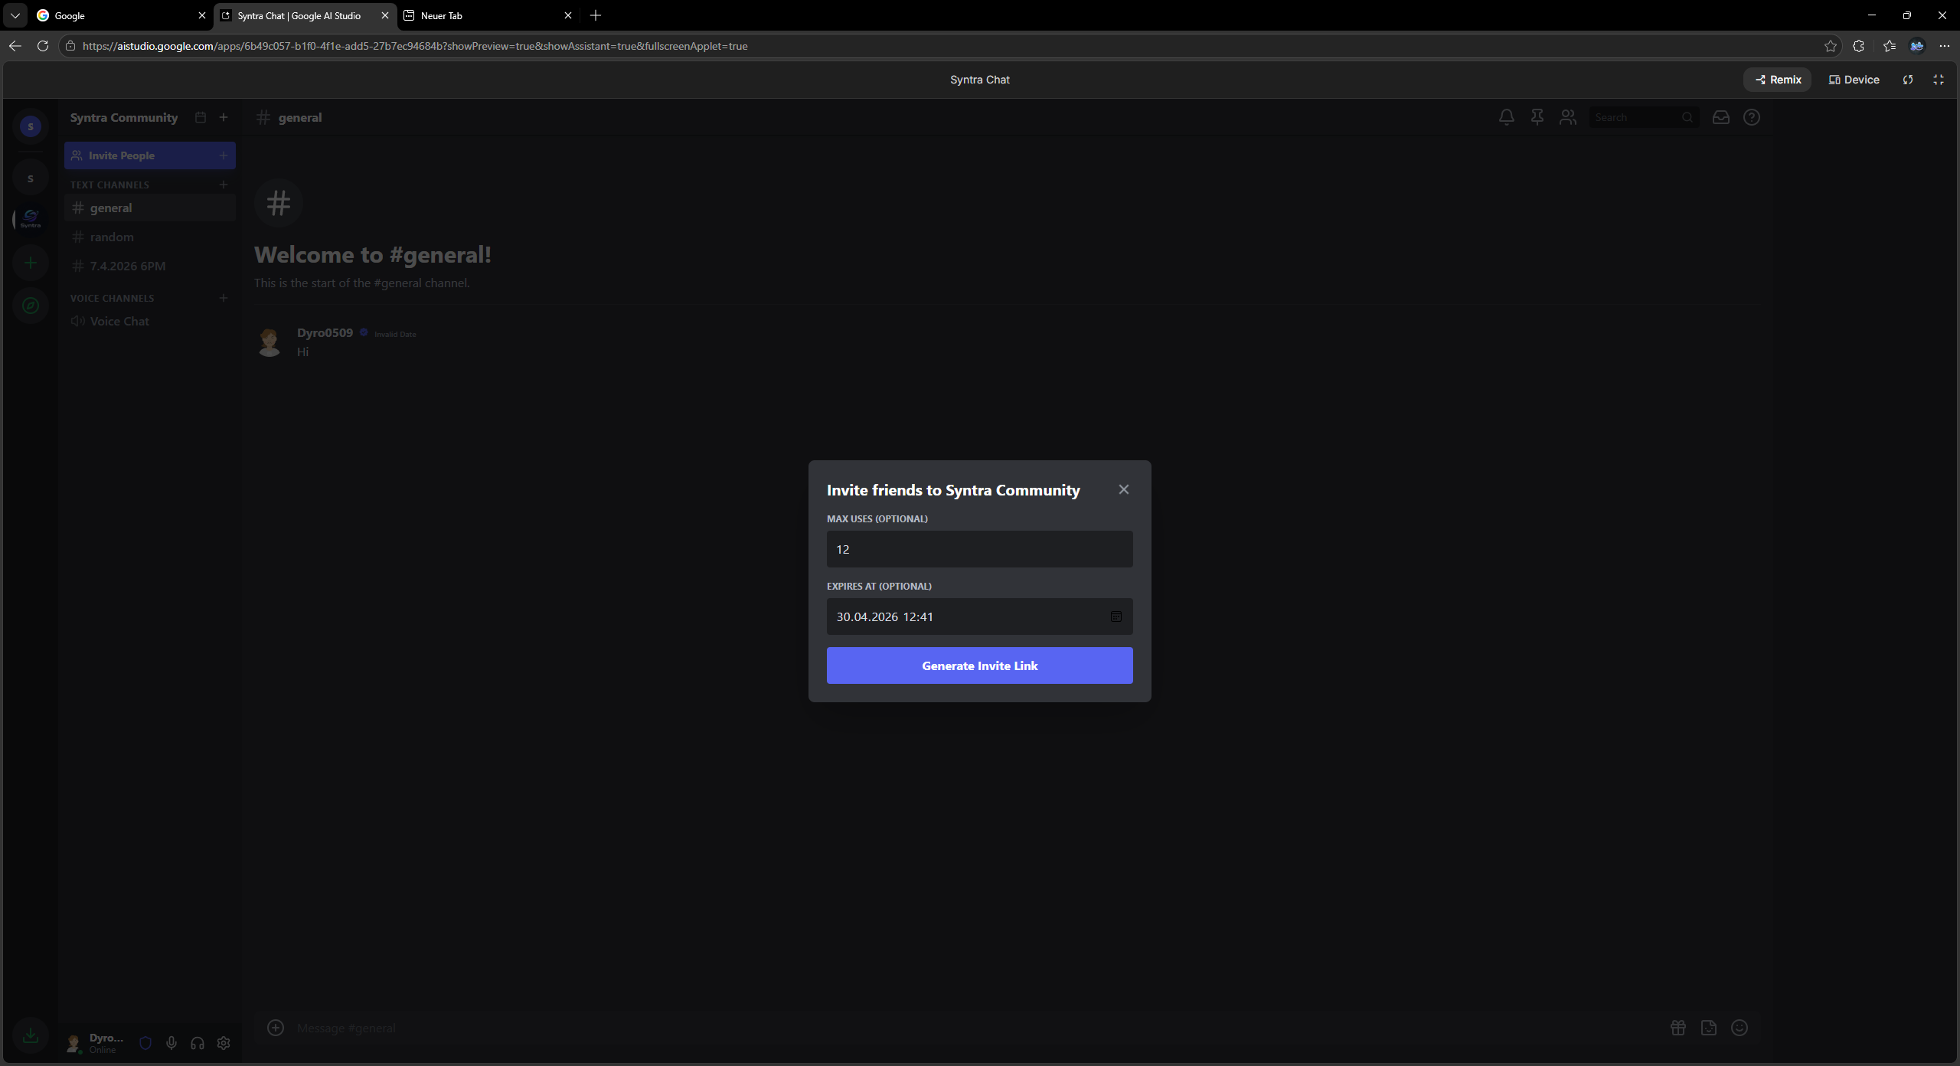Close the invite friends dialog

coord(1123,489)
